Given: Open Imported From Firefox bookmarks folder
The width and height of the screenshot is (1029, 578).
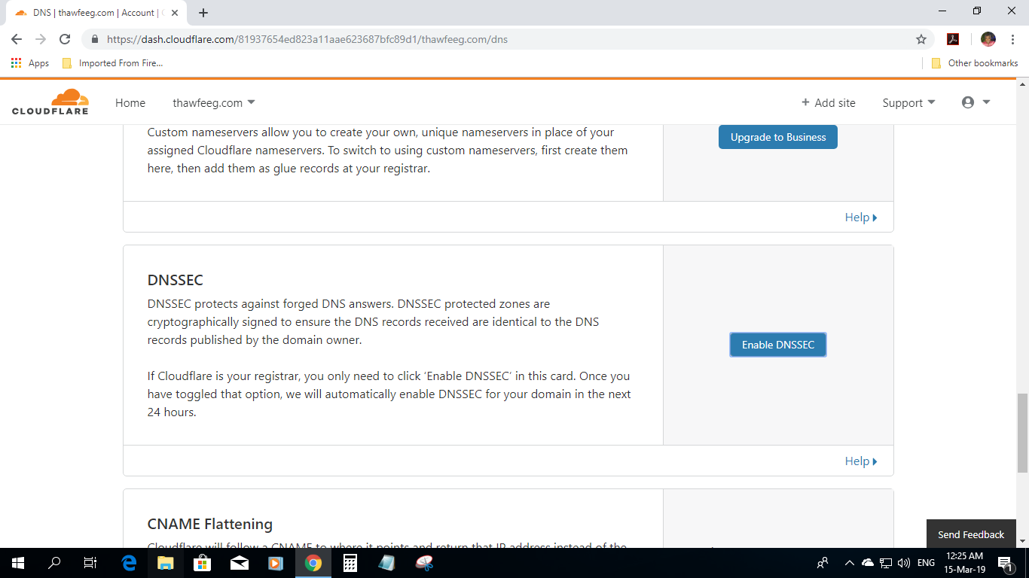Looking at the screenshot, I should coord(112,63).
